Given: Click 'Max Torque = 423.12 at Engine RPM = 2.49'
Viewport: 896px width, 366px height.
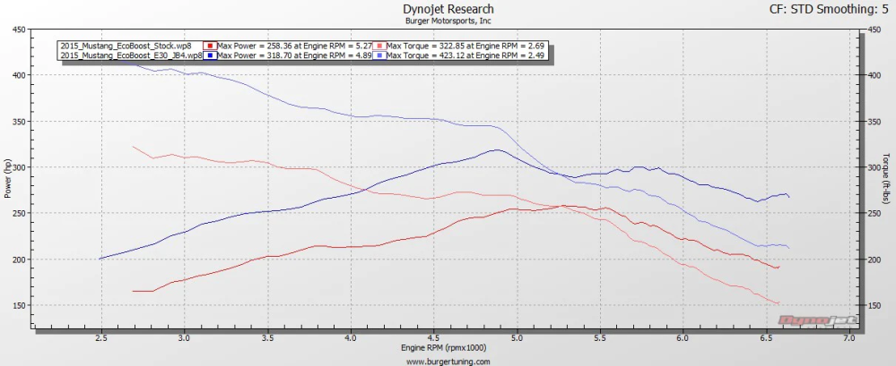Looking at the screenshot, I should click(465, 55).
